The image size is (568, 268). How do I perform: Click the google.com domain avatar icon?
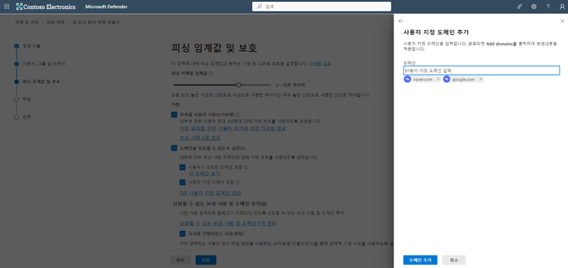tap(447, 79)
